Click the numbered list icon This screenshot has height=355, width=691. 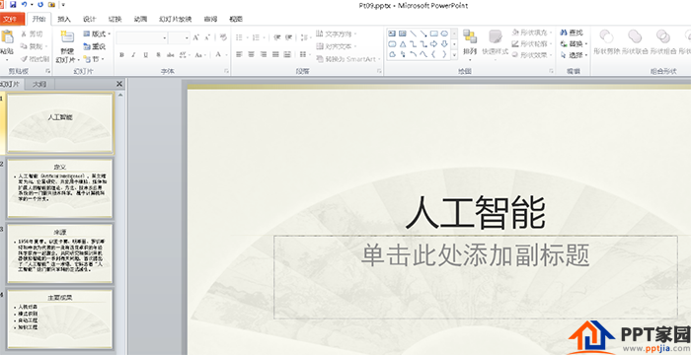tap(257, 37)
